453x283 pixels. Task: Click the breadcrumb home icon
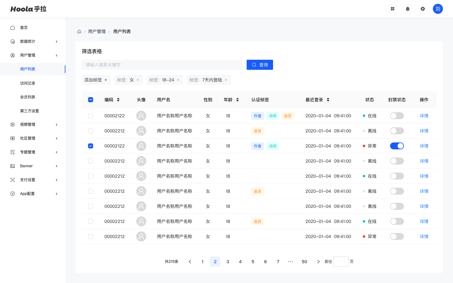pyautogui.click(x=79, y=31)
